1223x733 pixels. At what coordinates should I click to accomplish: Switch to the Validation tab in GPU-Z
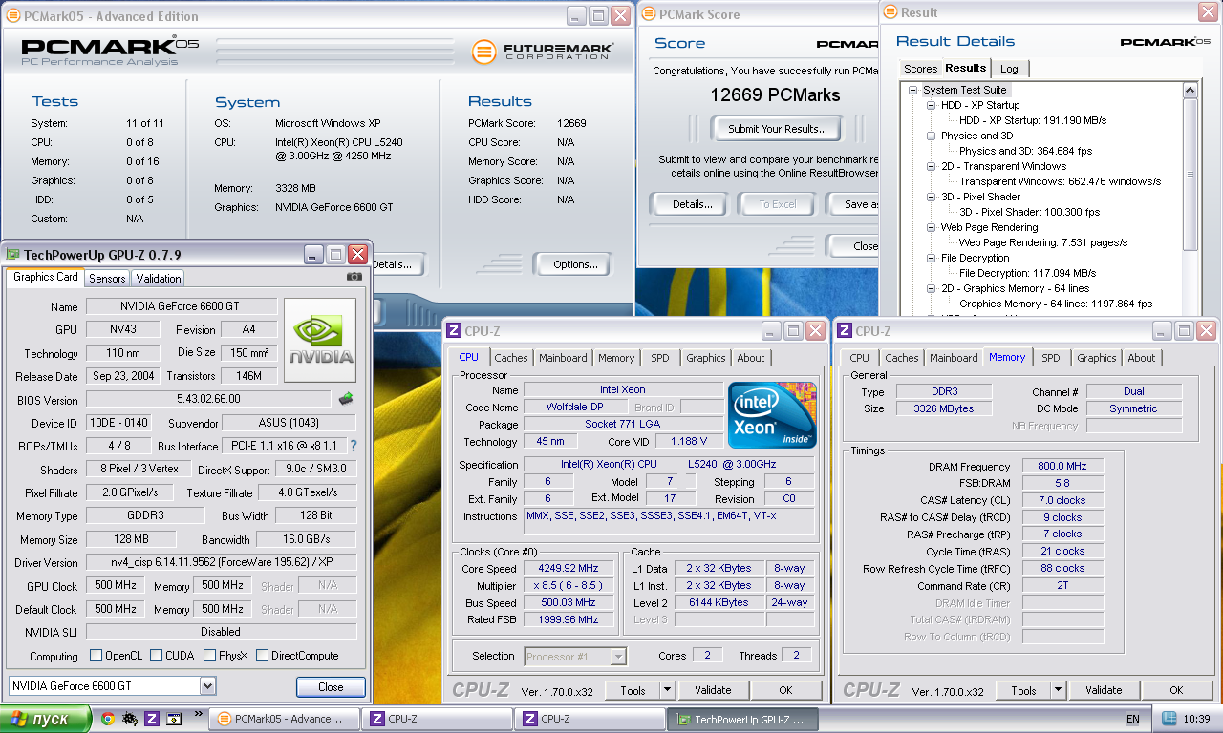(159, 279)
